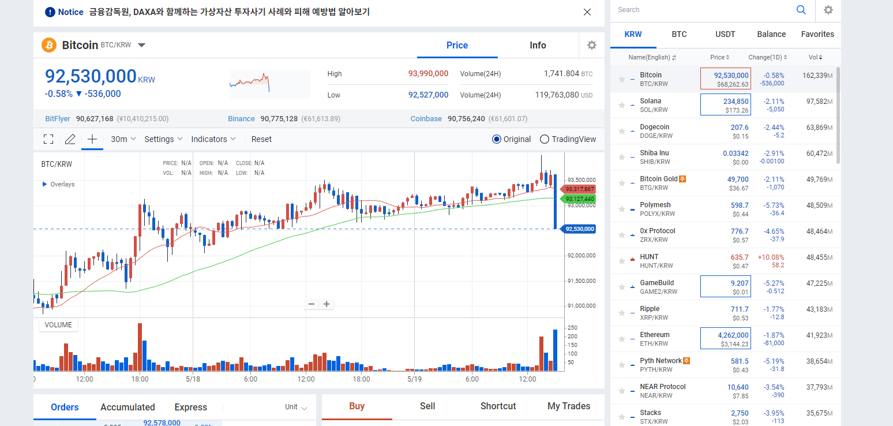This screenshot has width=893, height=426.
Task: Open the Coinbase price link
Action: (x=426, y=119)
